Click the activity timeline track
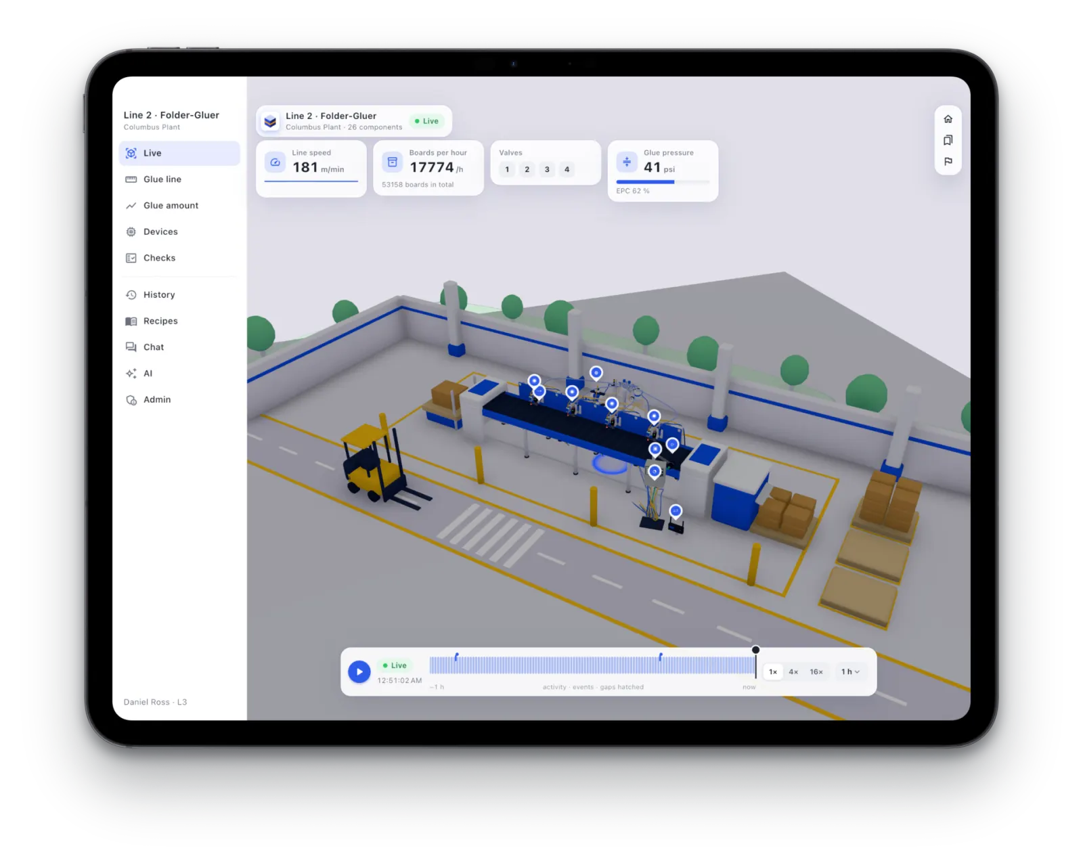The height and width of the screenshot is (865, 1083). click(592, 665)
